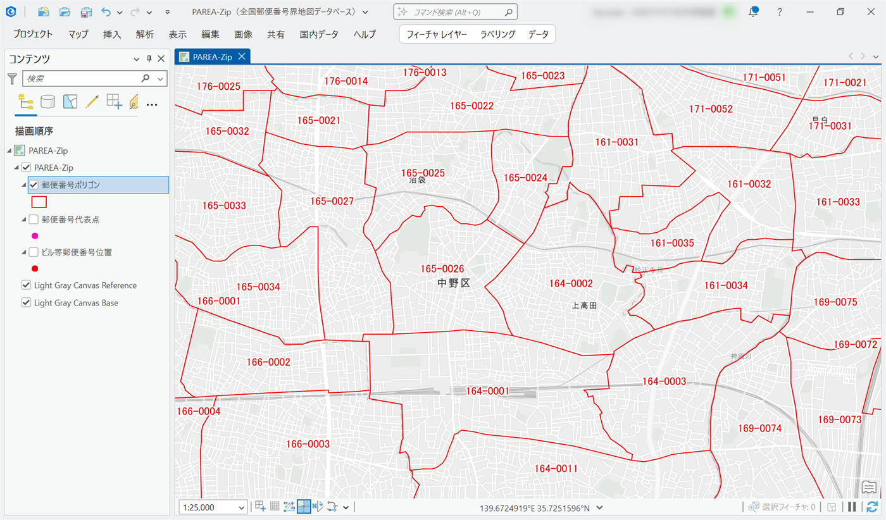Open the 解析 menu in the ribbon

[x=144, y=35]
